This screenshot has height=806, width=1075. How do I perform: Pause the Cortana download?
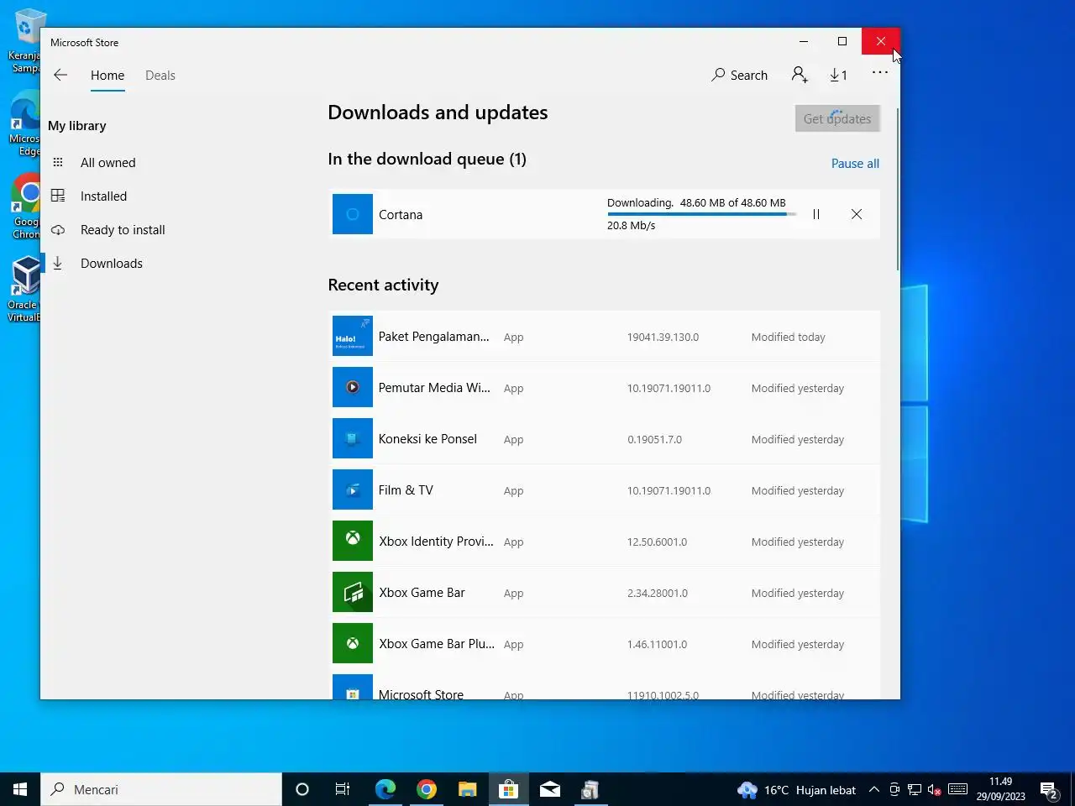(x=816, y=214)
